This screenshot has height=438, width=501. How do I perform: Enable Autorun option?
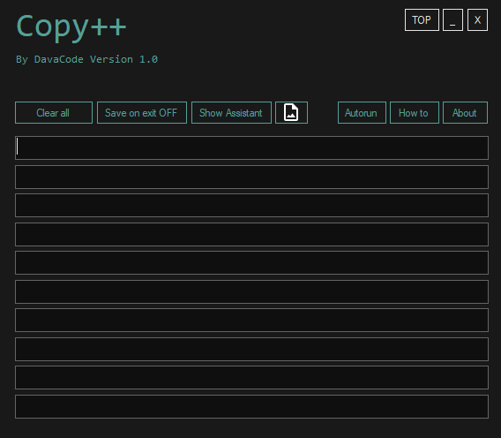tap(362, 113)
